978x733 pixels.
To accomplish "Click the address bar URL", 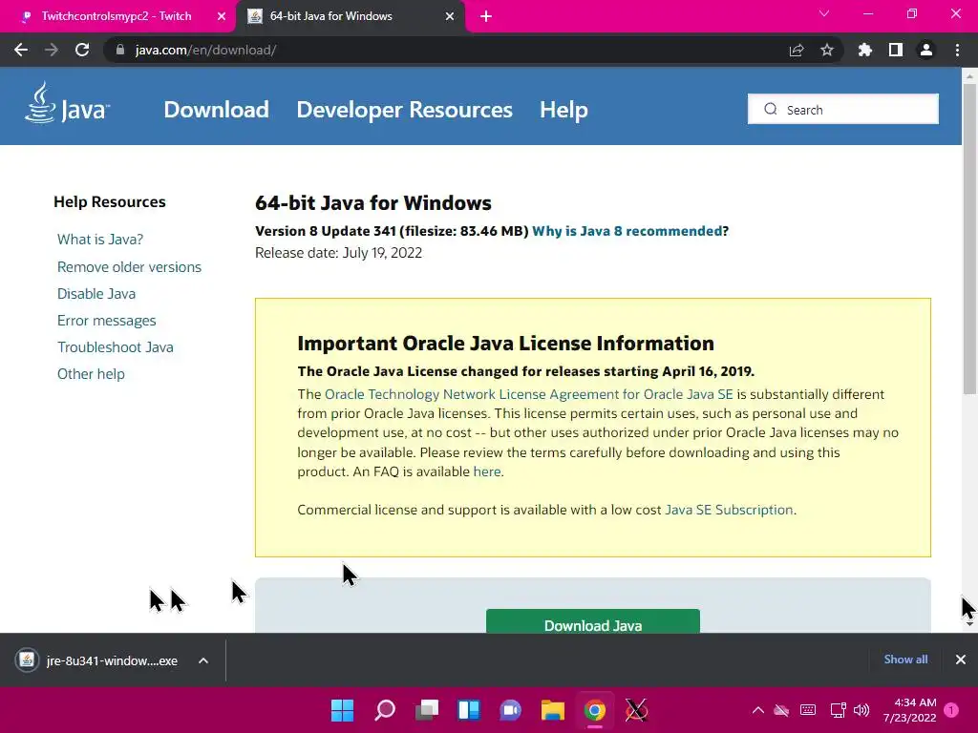I will point(206,50).
